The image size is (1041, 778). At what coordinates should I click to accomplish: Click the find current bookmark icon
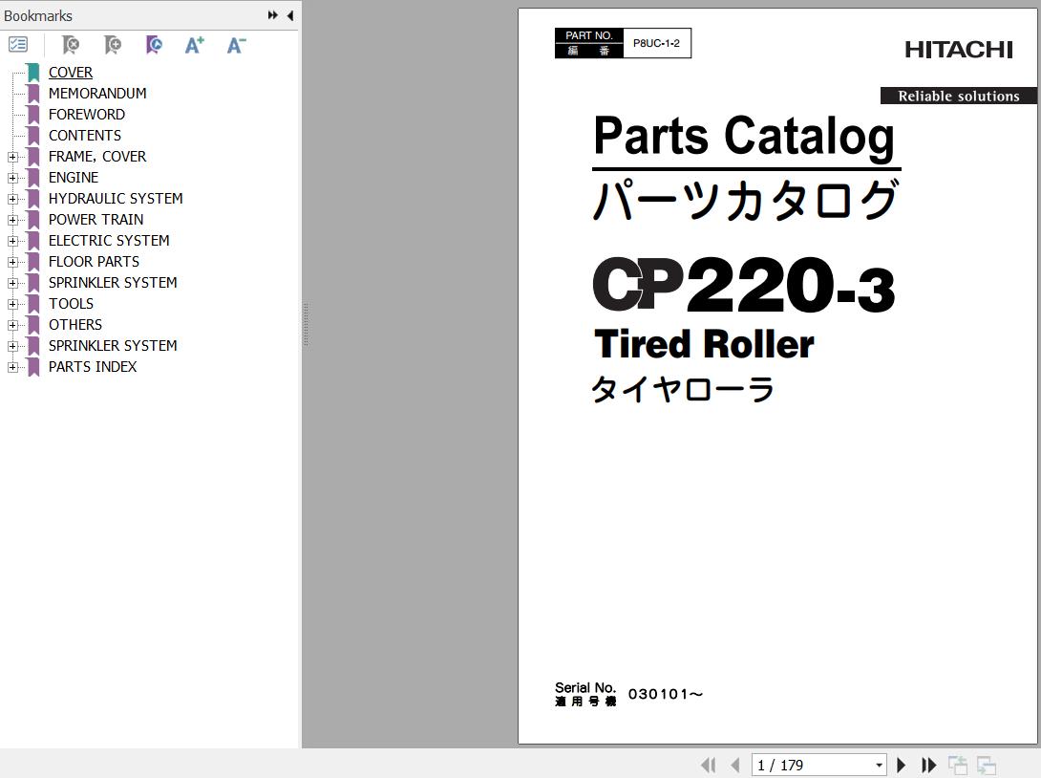[154, 45]
